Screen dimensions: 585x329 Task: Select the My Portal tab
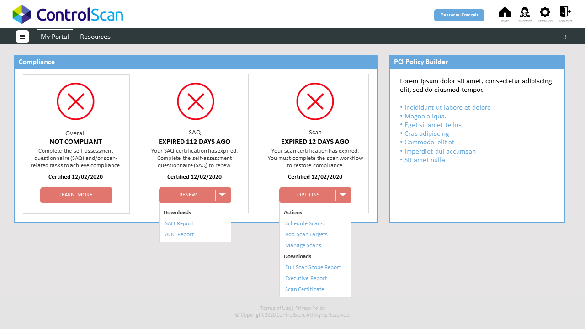click(x=55, y=37)
